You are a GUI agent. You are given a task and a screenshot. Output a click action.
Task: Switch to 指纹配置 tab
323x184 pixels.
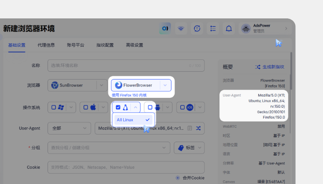click(105, 45)
